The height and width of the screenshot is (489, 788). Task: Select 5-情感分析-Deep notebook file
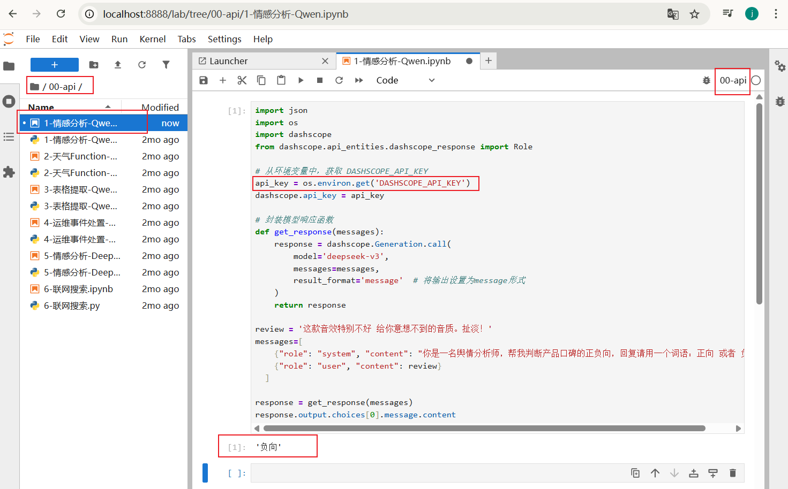point(104,256)
